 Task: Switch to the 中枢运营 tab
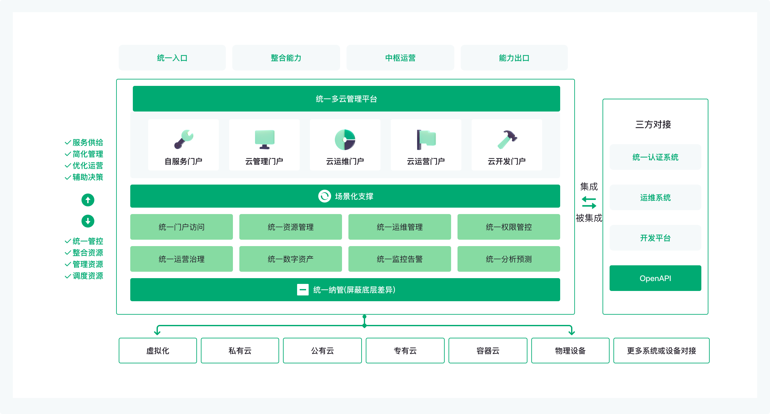click(400, 58)
